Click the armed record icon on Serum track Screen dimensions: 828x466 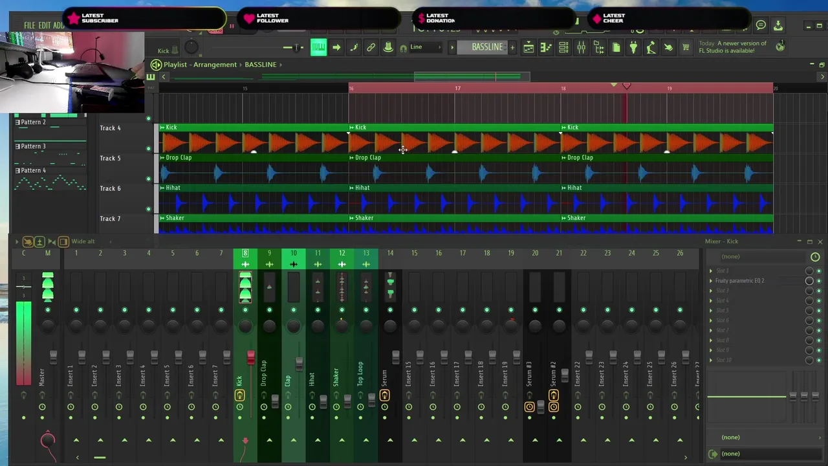click(x=384, y=395)
